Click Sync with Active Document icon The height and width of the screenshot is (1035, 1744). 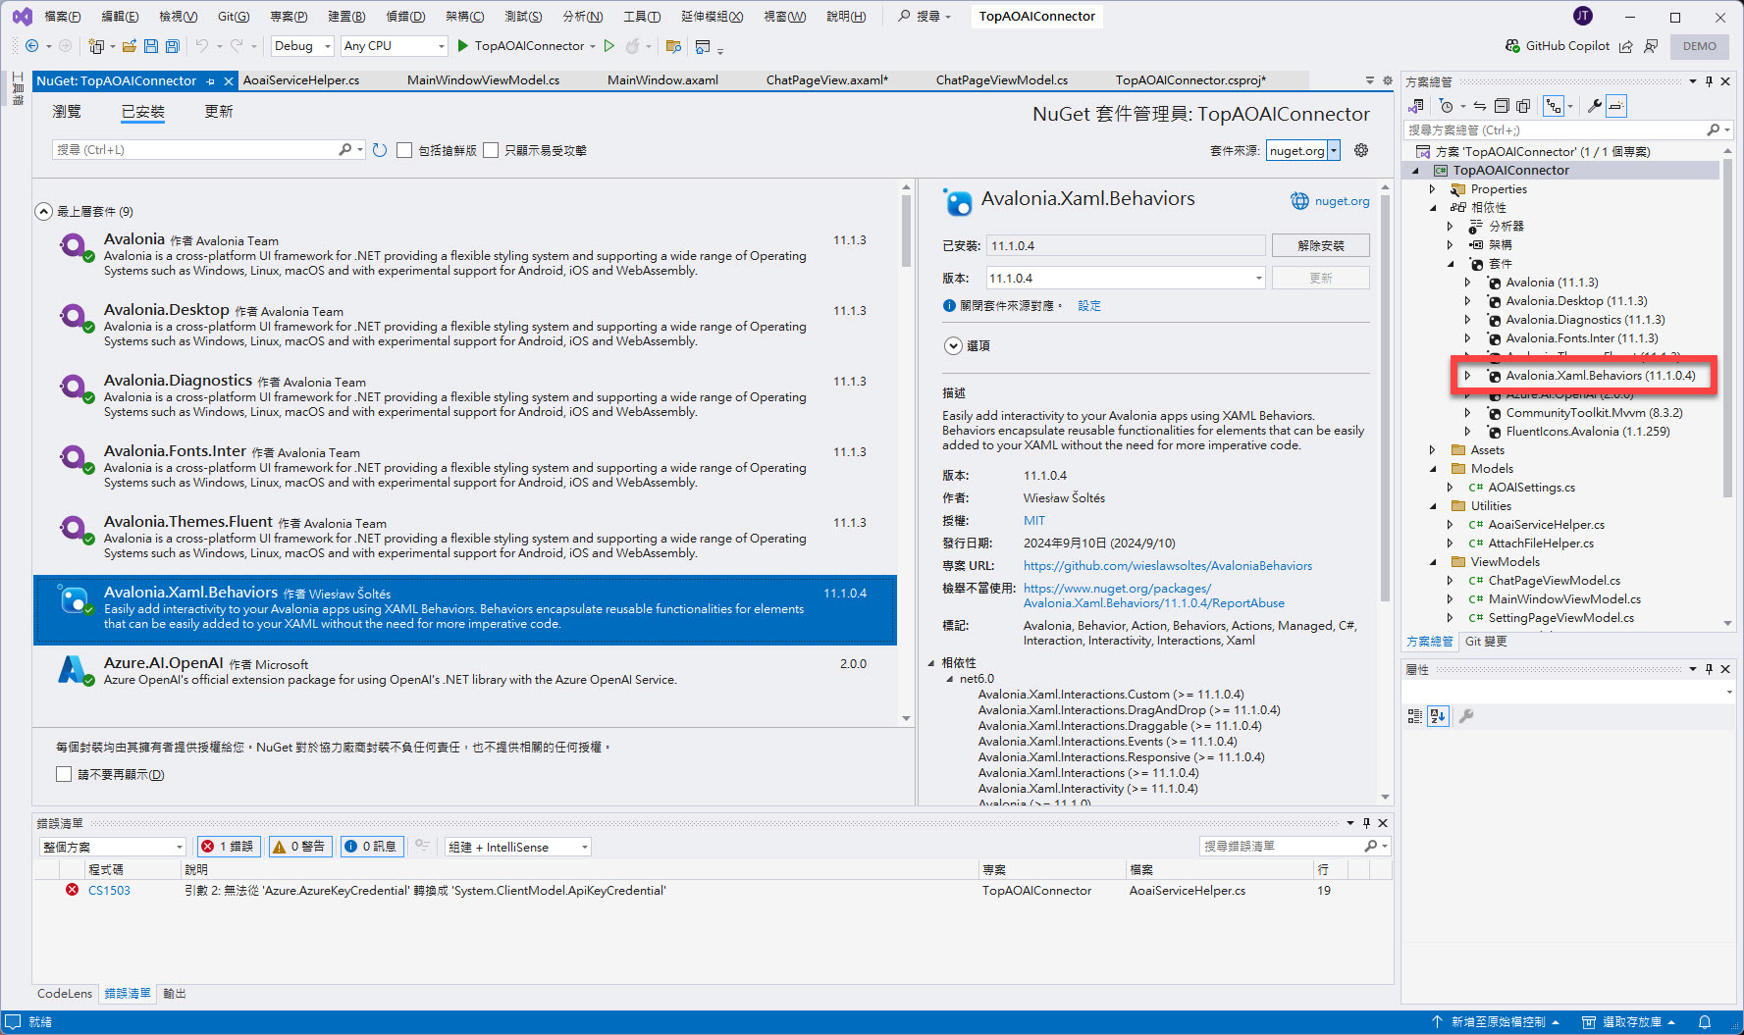coord(1480,106)
